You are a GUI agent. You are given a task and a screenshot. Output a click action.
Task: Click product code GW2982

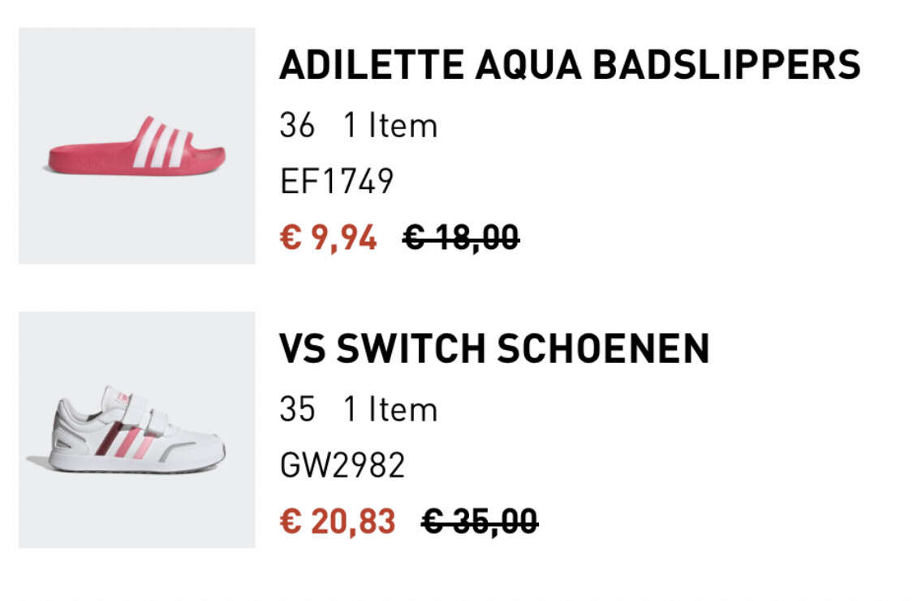point(342,465)
